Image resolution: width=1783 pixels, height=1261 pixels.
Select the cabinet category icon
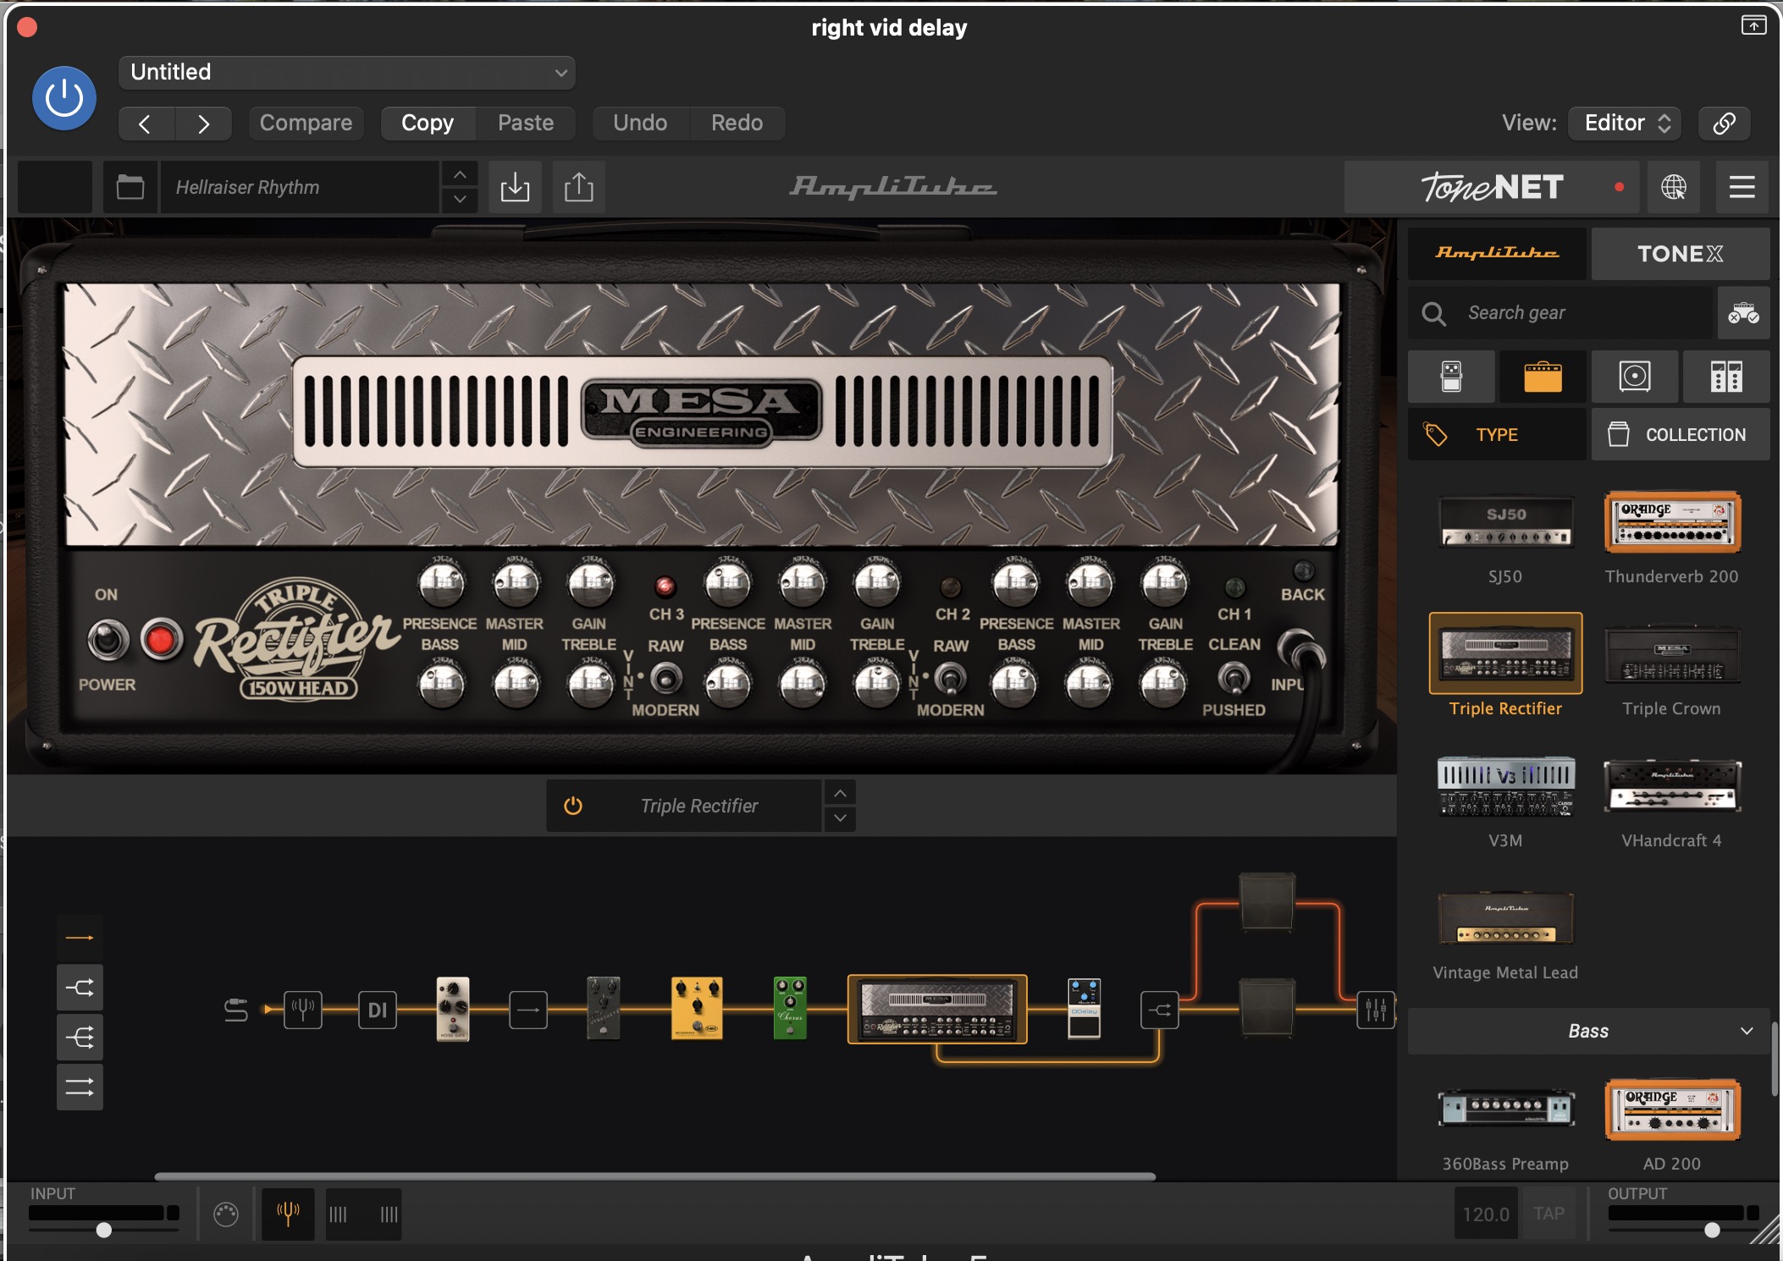pyautogui.click(x=1634, y=377)
